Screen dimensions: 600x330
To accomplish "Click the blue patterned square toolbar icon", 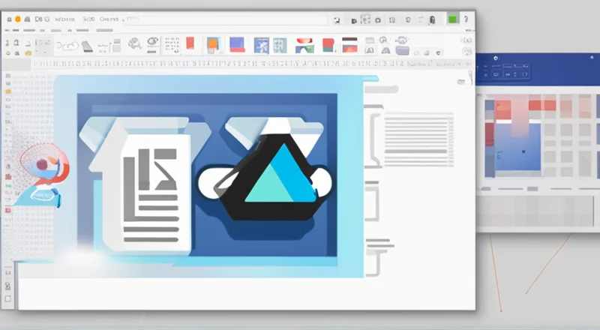I will pyautogui.click(x=261, y=45).
